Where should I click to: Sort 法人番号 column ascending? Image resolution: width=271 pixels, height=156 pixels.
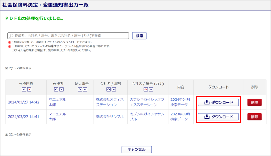[80, 89]
